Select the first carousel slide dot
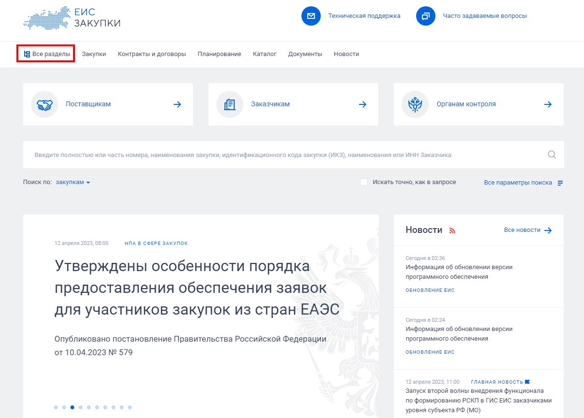This screenshot has width=584, height=418. click(56, 407)
